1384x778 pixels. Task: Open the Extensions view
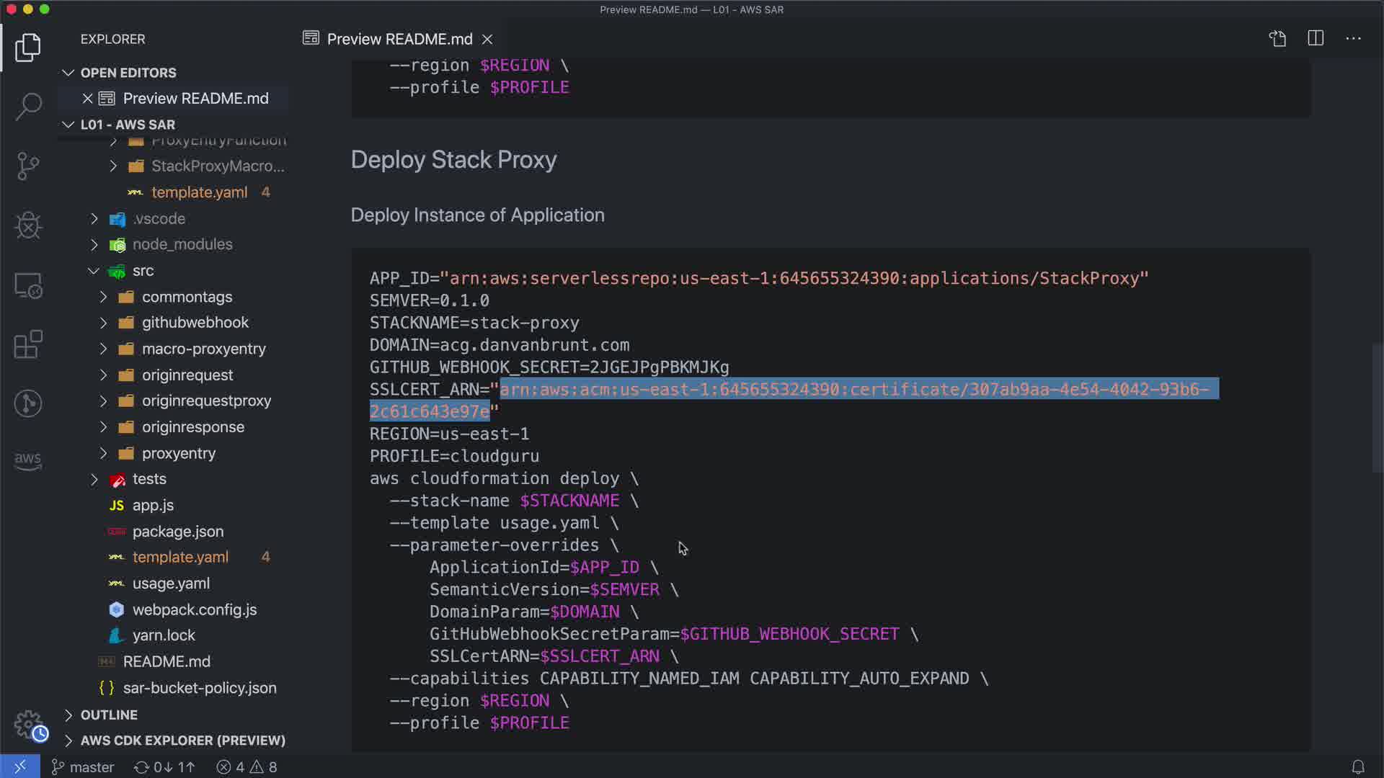pyautogui.click(x=28, y=344)
